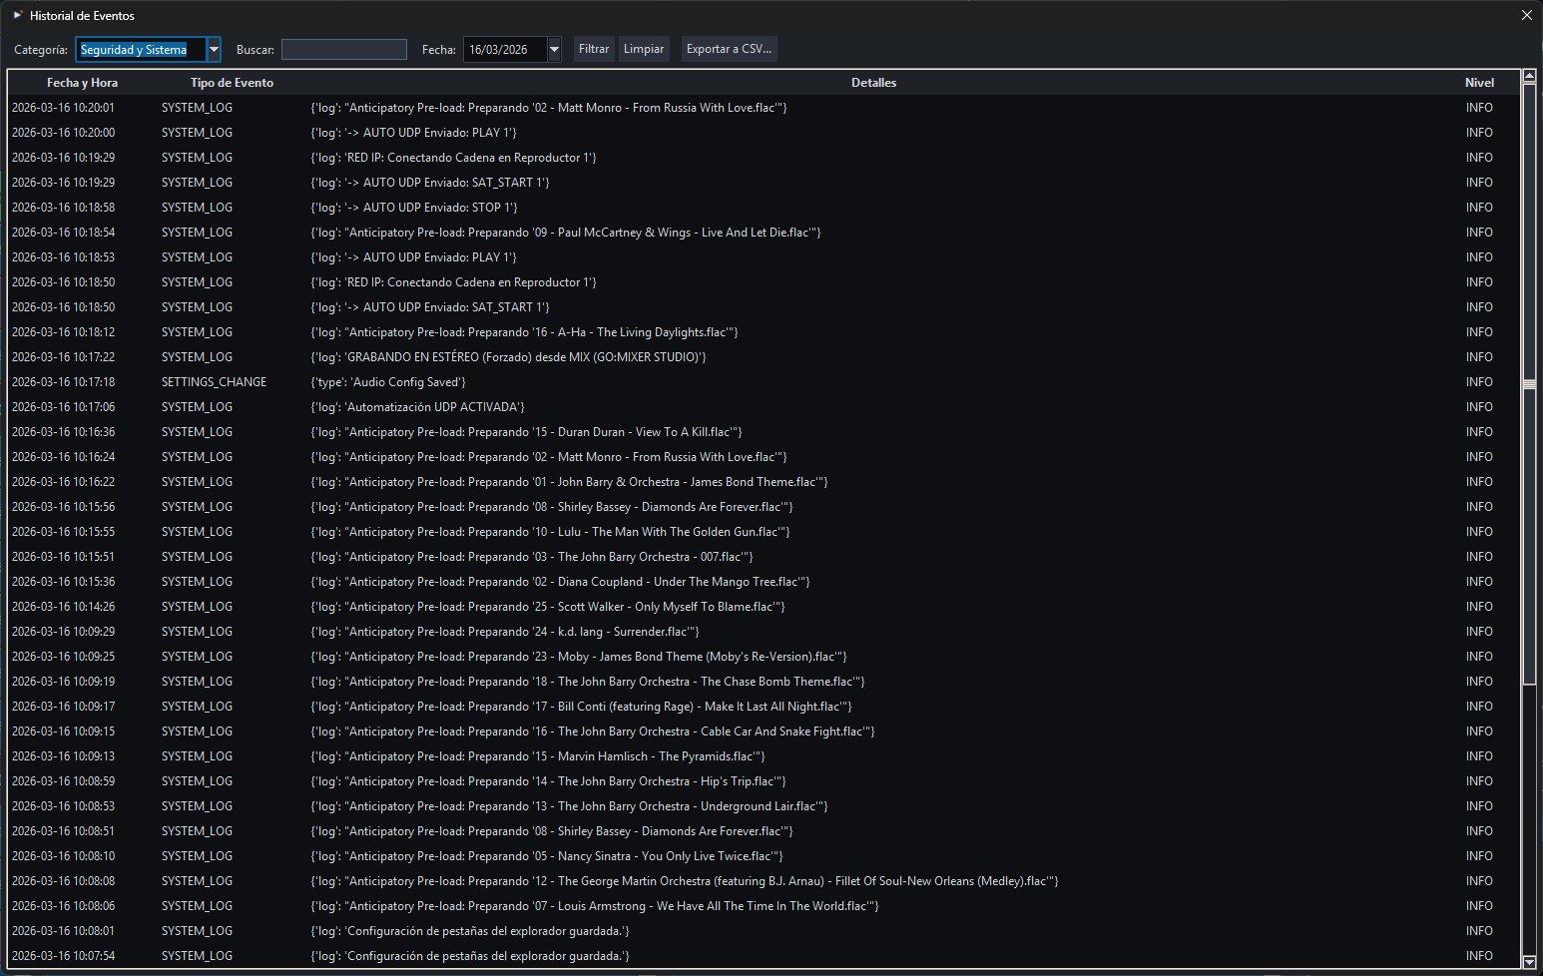Select the 'Audio Config Saved' details cell
Viewport: 1543px width, 976px height.
[388, 382]
